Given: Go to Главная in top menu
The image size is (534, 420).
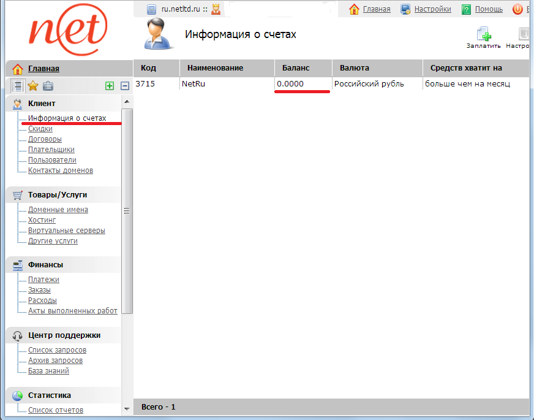Looking at the screenshot, I should pyautogui.click(x=376, y=9).
